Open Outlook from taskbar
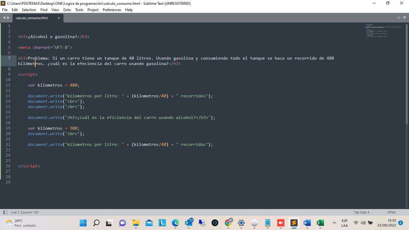Screen dimensions: 409x230 (x=189, y=223)
